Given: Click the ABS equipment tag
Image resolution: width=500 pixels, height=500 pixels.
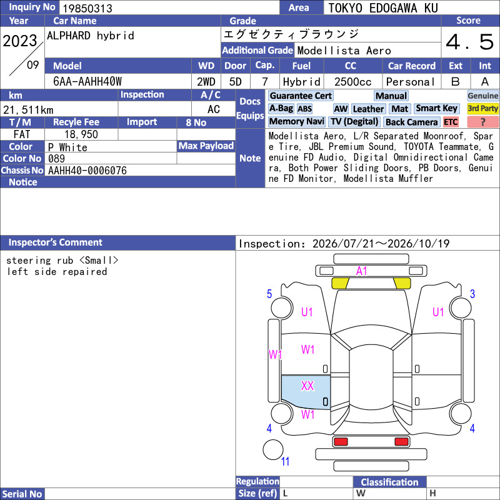Looking at the screenshot, I should coord(305,109).
